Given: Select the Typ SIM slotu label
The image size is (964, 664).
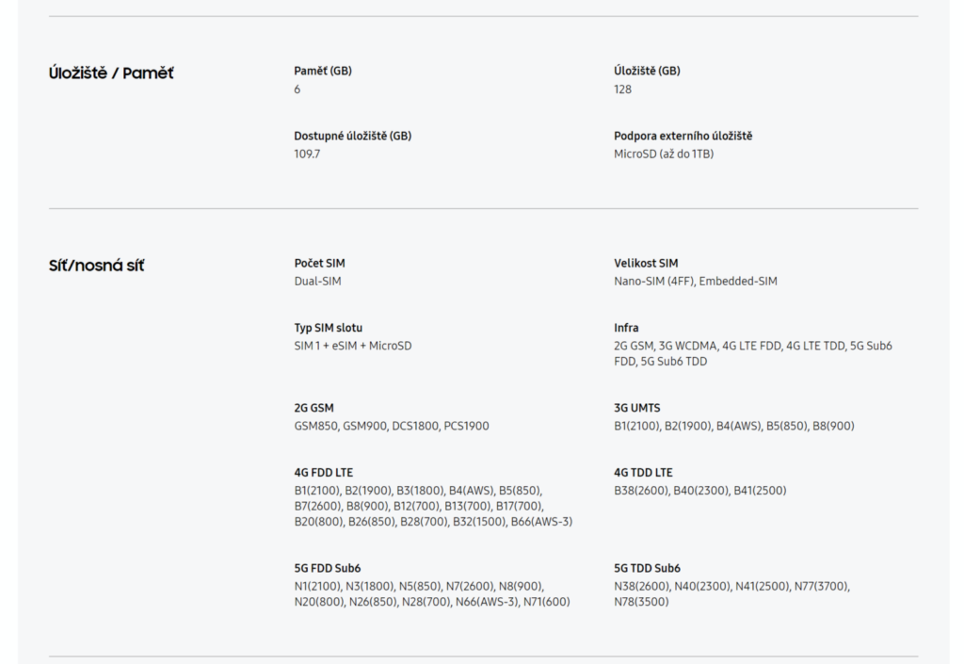Looking at the screenshot, I should tap(329, 328).
